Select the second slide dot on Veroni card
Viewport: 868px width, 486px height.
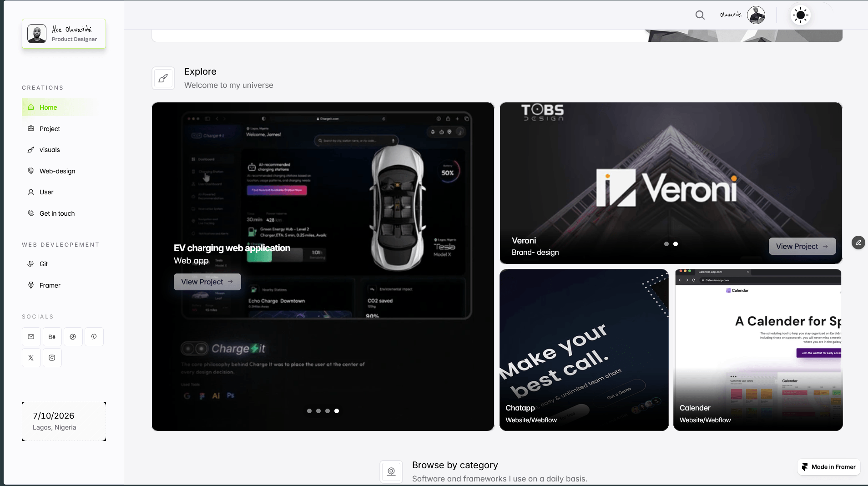pyautogui.click(x=676, y=244)
